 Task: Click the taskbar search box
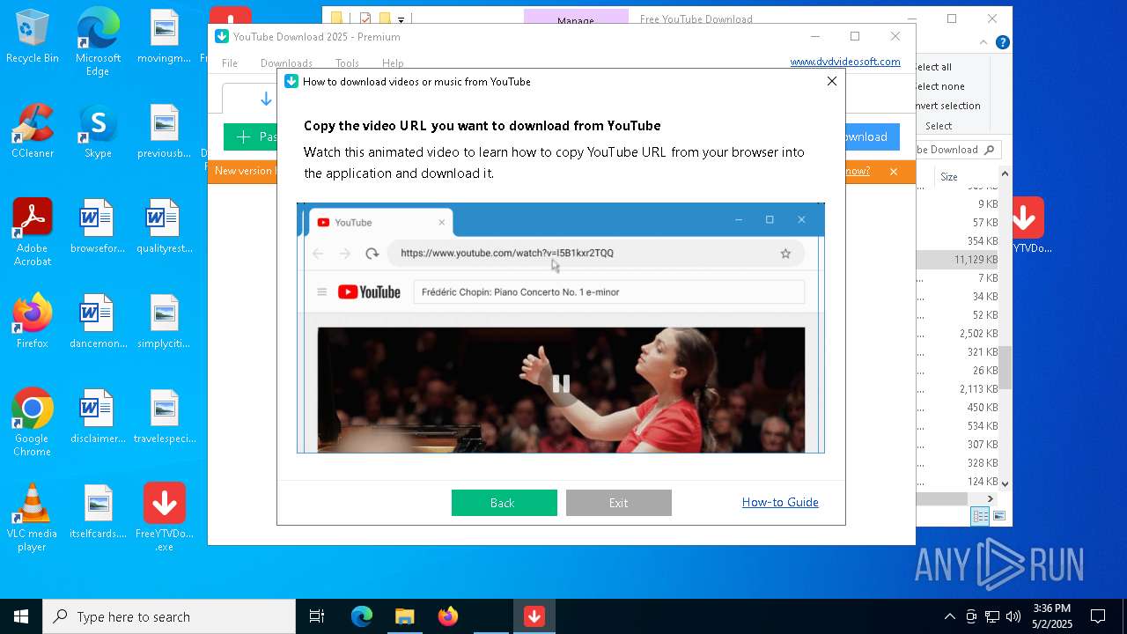(x=169, y=616)
